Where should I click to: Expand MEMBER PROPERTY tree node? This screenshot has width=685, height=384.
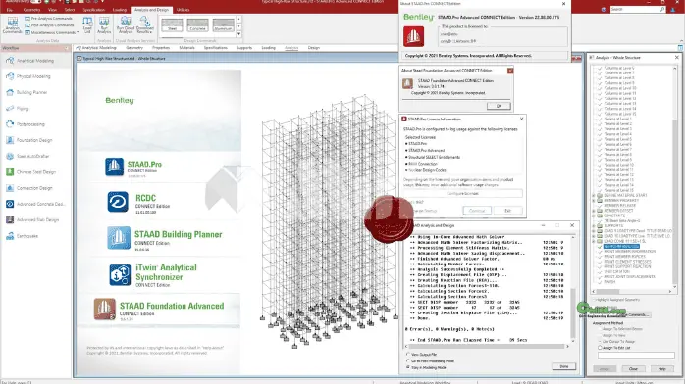594,201
